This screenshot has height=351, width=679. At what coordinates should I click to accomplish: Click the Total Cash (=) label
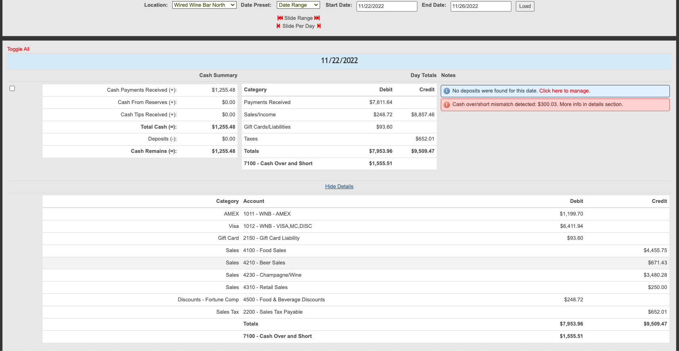158,127
